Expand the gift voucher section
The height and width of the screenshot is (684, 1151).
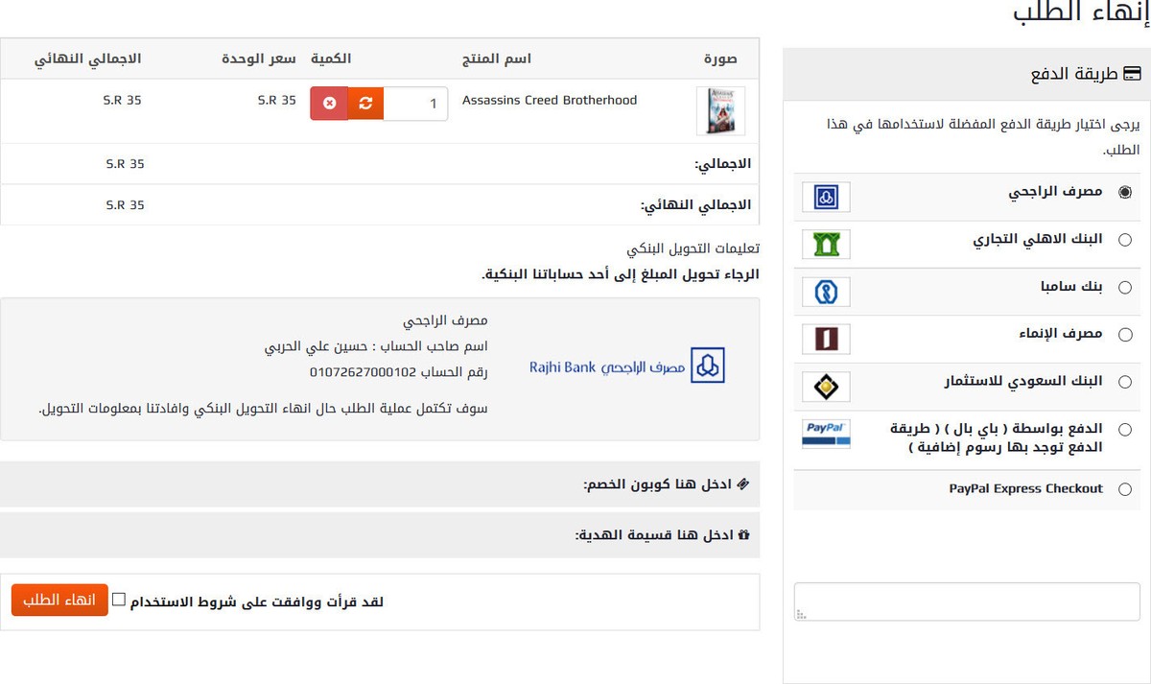(x=660, y=534)
